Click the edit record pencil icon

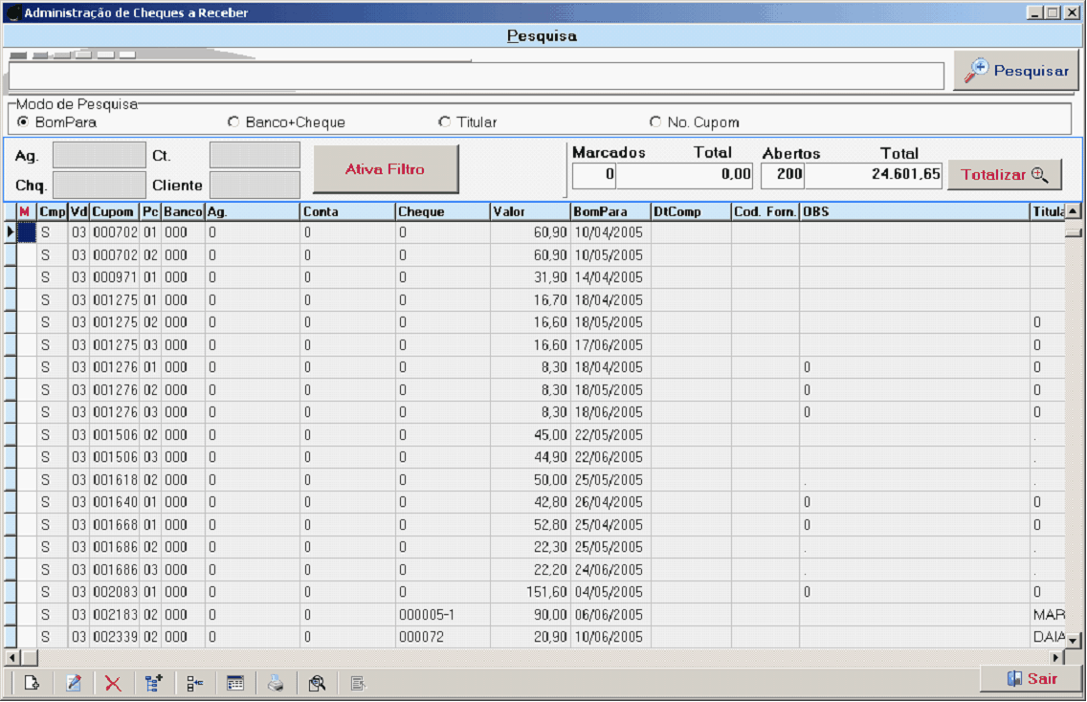click(x=73, y=683)
